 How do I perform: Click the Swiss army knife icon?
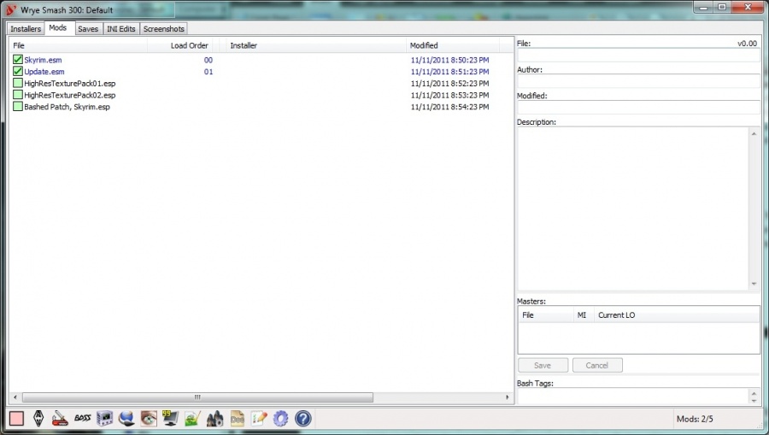coord(61,419)
